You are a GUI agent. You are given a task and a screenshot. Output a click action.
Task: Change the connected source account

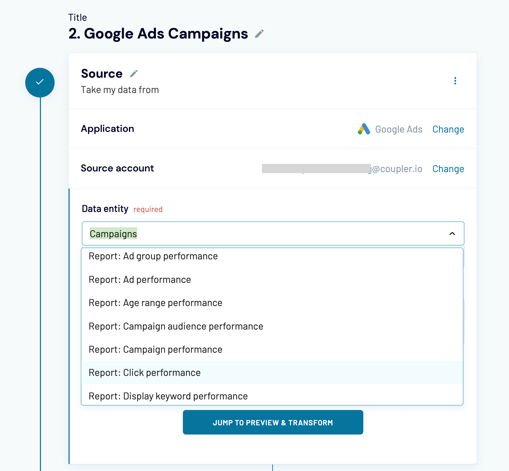click(448, 169)
